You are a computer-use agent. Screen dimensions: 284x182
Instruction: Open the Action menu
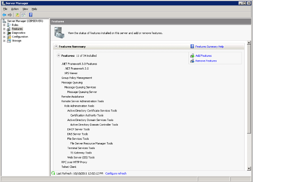click(15, 9)
